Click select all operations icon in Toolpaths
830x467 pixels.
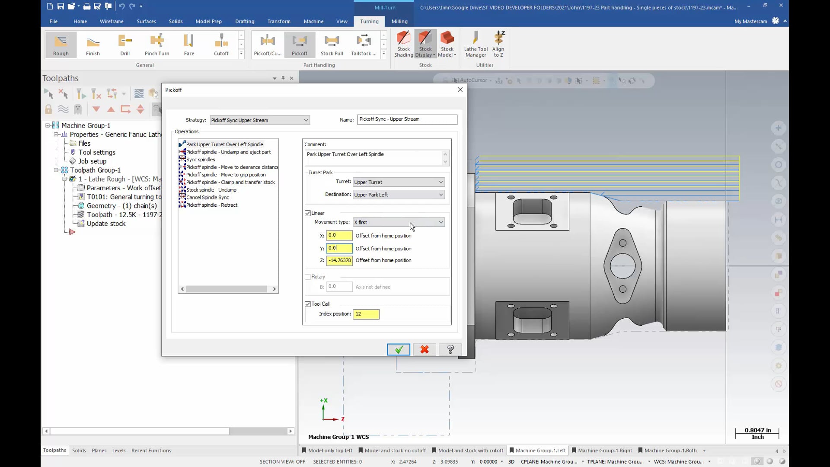pos(48,94)
